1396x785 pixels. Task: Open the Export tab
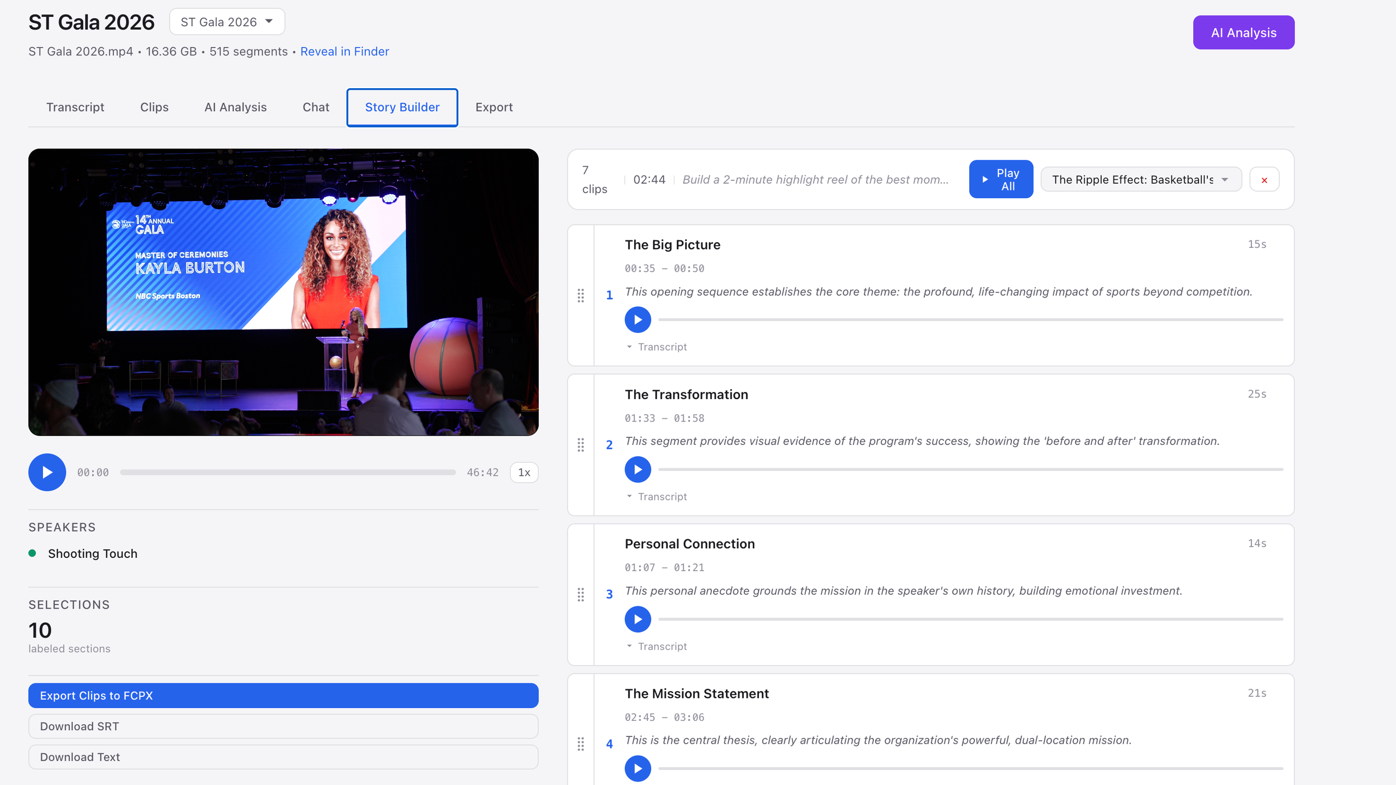[x=494, y=107]
